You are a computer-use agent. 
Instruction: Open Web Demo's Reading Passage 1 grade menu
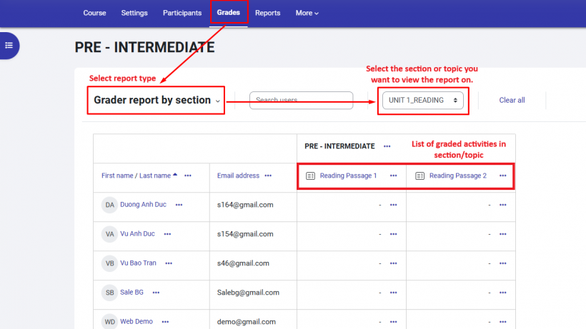394,322
